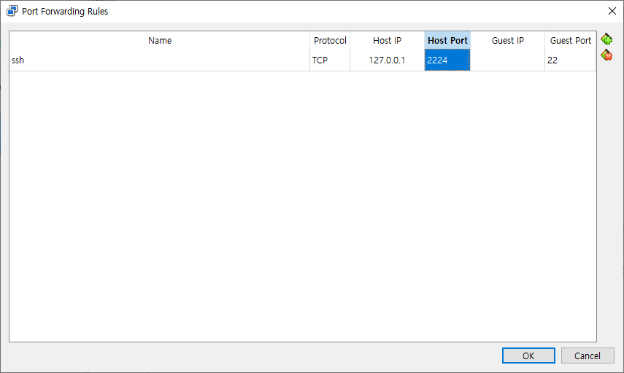This screenshot has height=373, width=624.
Task: Confirm rules with the OK button
Action: click(528, 356)
